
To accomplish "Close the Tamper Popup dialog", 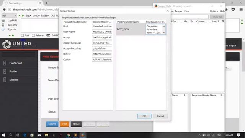I will click(x=168, y=11).
